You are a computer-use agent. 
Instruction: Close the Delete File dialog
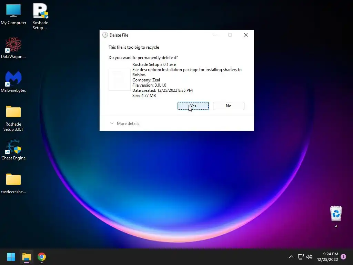[246, 35]
